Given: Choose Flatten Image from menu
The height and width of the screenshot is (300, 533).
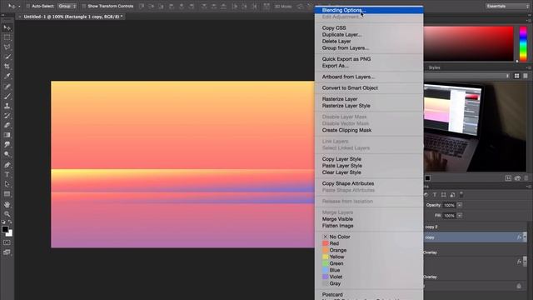Looking at the screenshot, I should tap(369, 226).
